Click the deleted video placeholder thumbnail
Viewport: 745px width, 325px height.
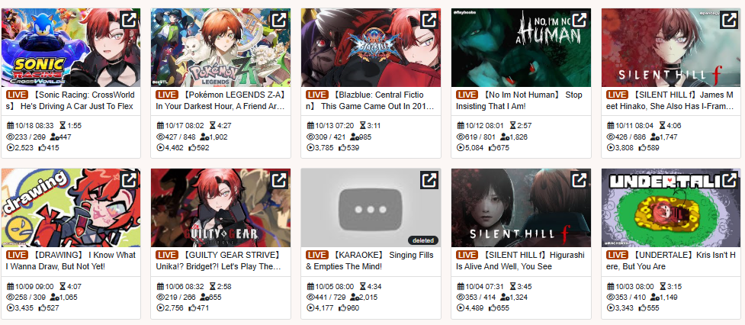[371, 208]
